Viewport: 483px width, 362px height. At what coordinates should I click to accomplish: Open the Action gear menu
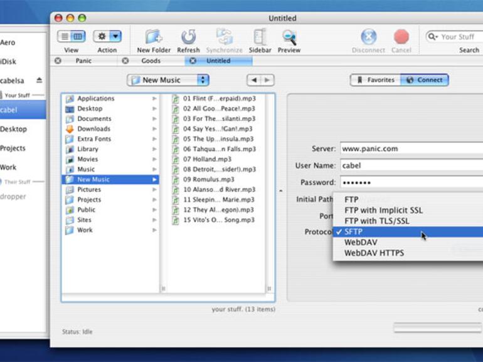107,37
